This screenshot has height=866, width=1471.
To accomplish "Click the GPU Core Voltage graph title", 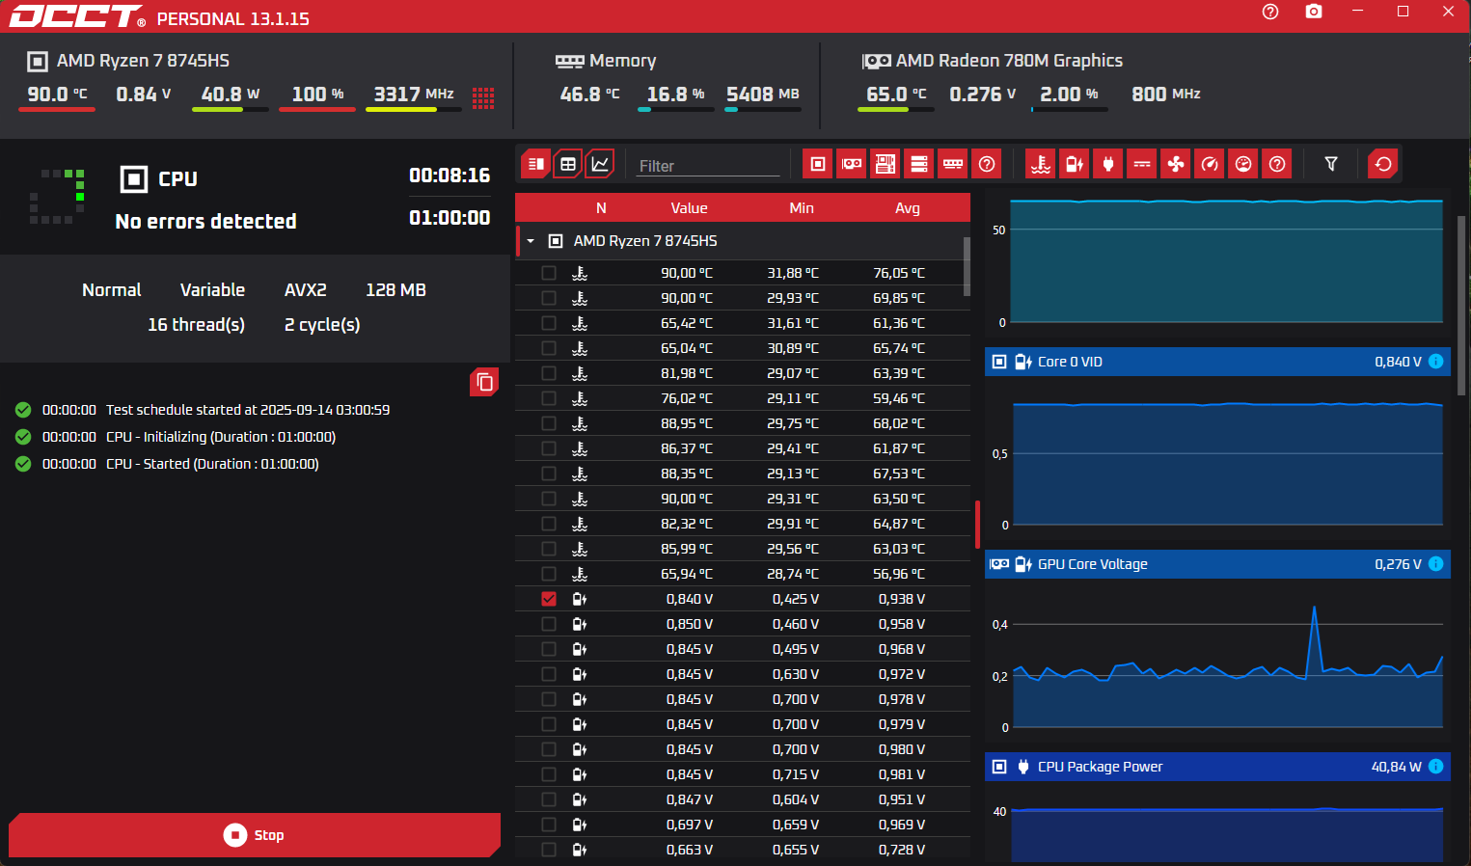I will pyautogui.click(x=1093, y=564).
